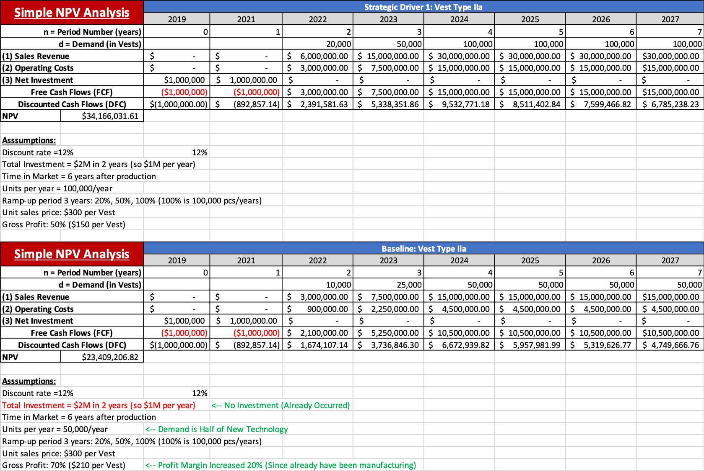Click the red 'Total Investment = $2M' Baseline assumption

coord(99,405)
